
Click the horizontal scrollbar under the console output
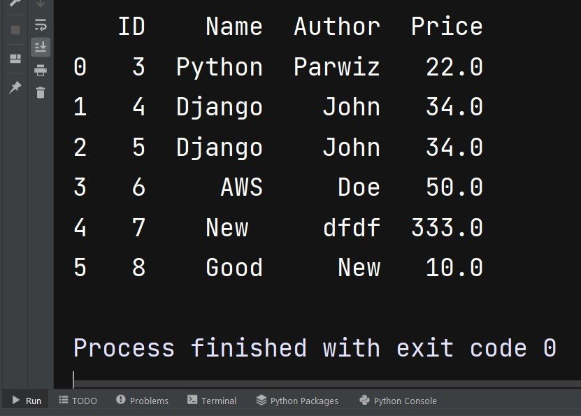[x=327, y=384]
